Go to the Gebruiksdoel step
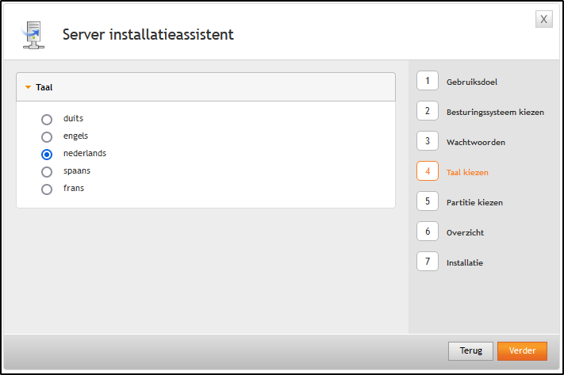Viewport: 564px width, 375px height. [472, 82]
